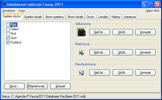Uncheck the Druh checkbox
The width and height of the screenshot is (162, 100).
point(8,38)
